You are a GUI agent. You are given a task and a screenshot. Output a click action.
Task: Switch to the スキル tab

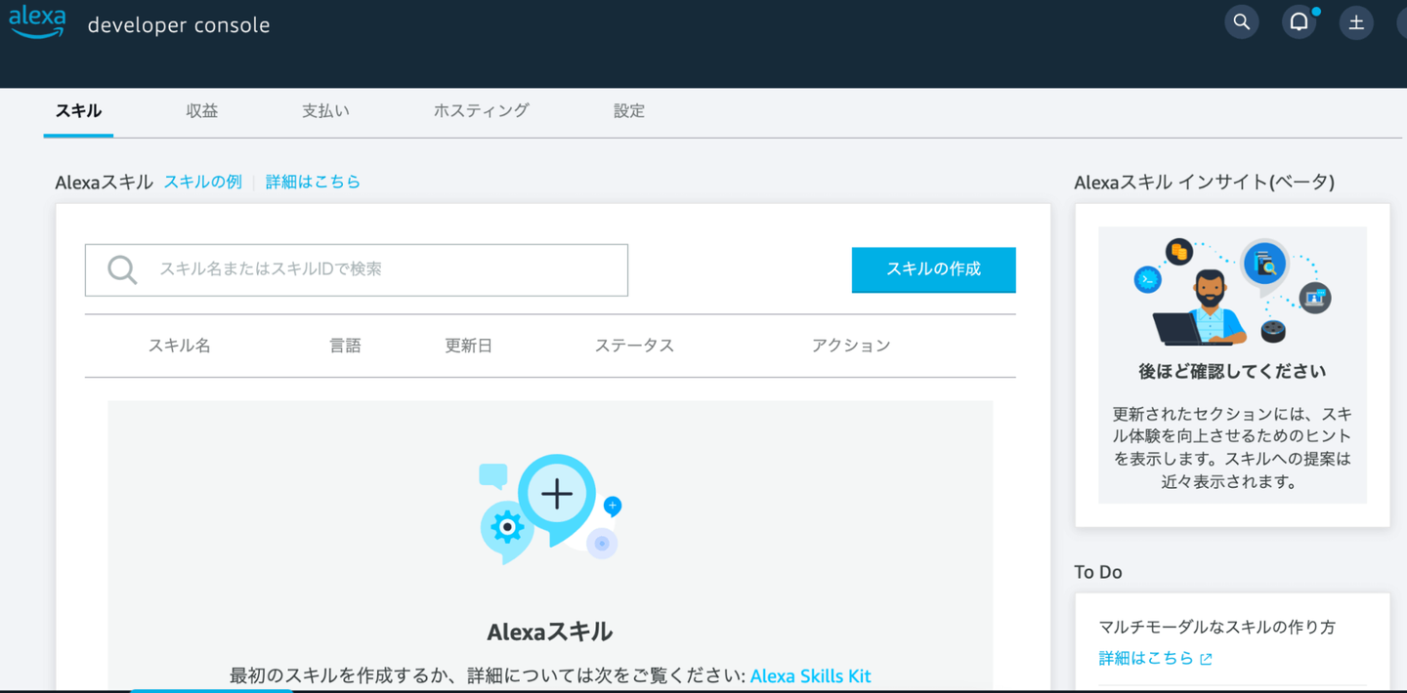click(x=78, y=111)
